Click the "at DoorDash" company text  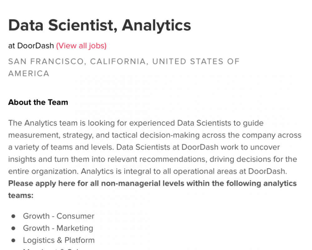[x=31, y=46]
